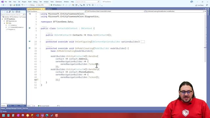Image resolution: width=210 pixels, height=118 pixels.
Task: Open Microsoft Edge from taskbar
Action: point(47,115)
